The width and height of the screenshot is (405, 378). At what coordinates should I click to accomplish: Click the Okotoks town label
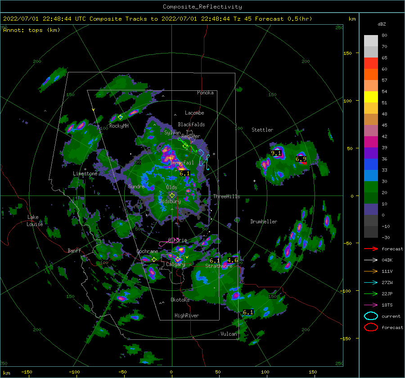(180, 299)
